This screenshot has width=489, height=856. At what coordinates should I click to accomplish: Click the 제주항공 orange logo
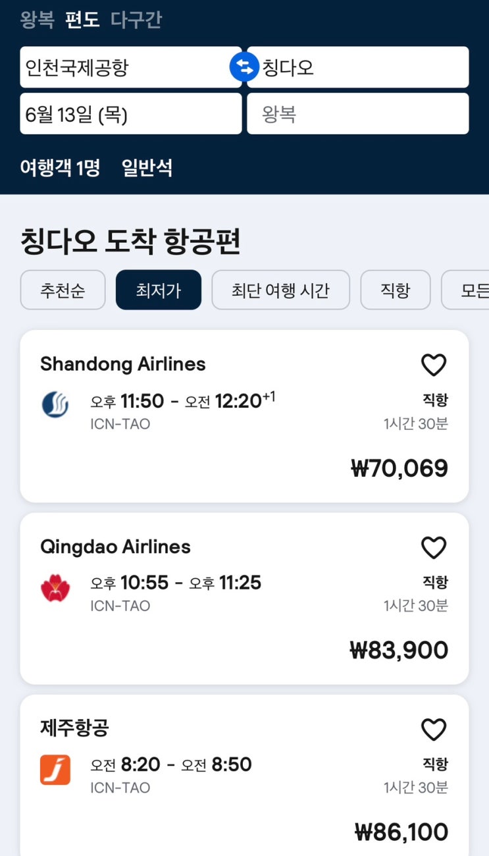coord(55,769)
